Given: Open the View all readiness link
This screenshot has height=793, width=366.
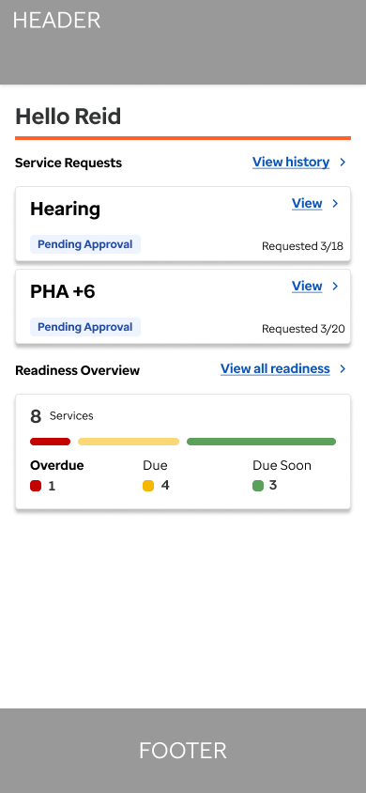Looking at the screenshot, I should click(x=275, y=368).
